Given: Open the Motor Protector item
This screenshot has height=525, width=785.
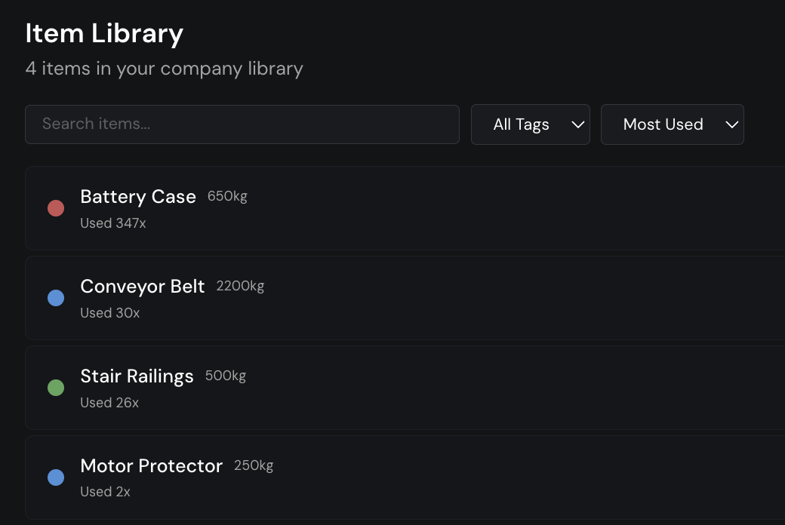Looking at the screenshot, I should [x=405, y=477].
